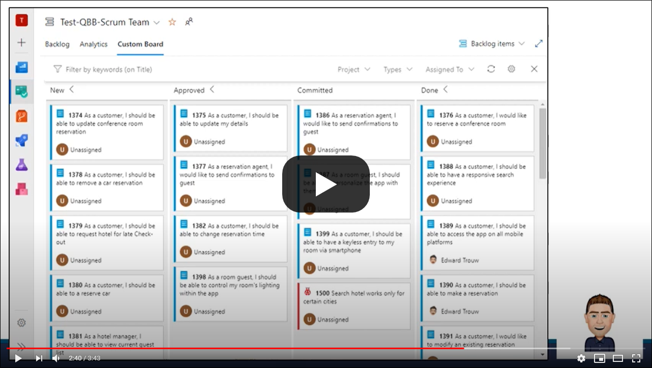Open card 1386 in Committed column
The width and height of the screenshot is (652, 368).
[x=354, y=132]
